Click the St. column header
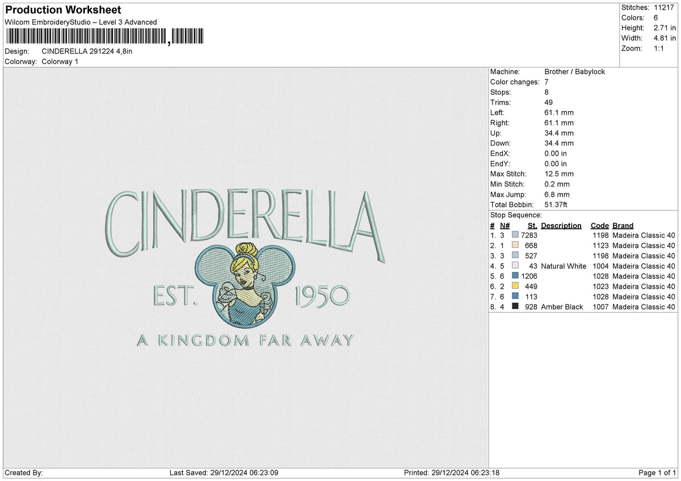 532,226
